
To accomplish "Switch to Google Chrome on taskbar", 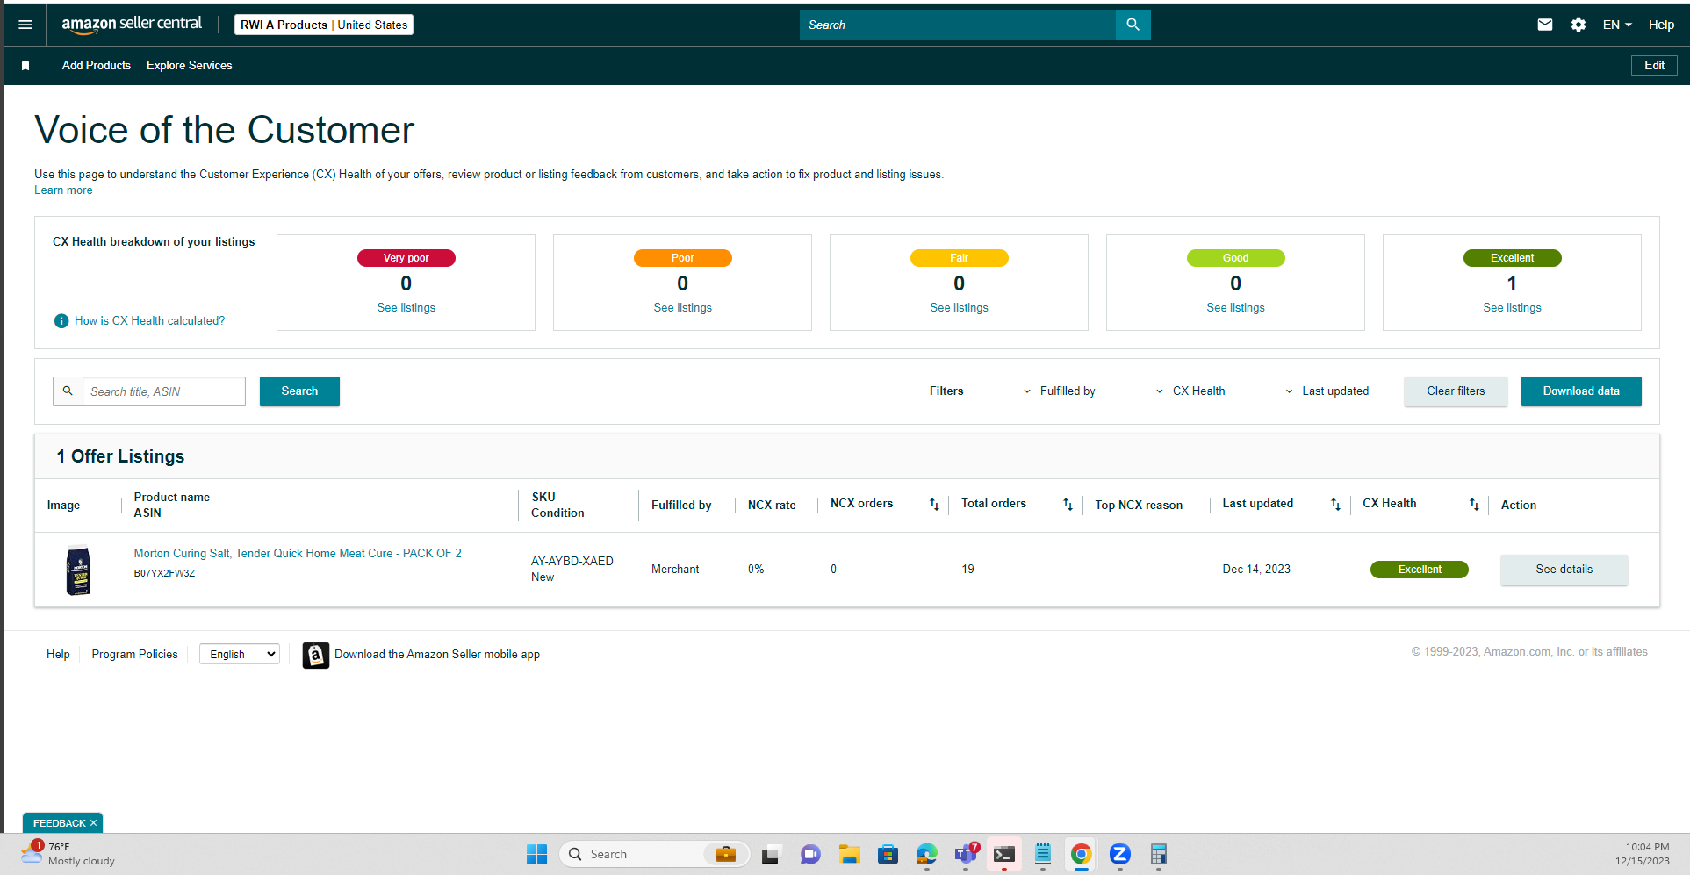I will click(x=1082, y=854).
